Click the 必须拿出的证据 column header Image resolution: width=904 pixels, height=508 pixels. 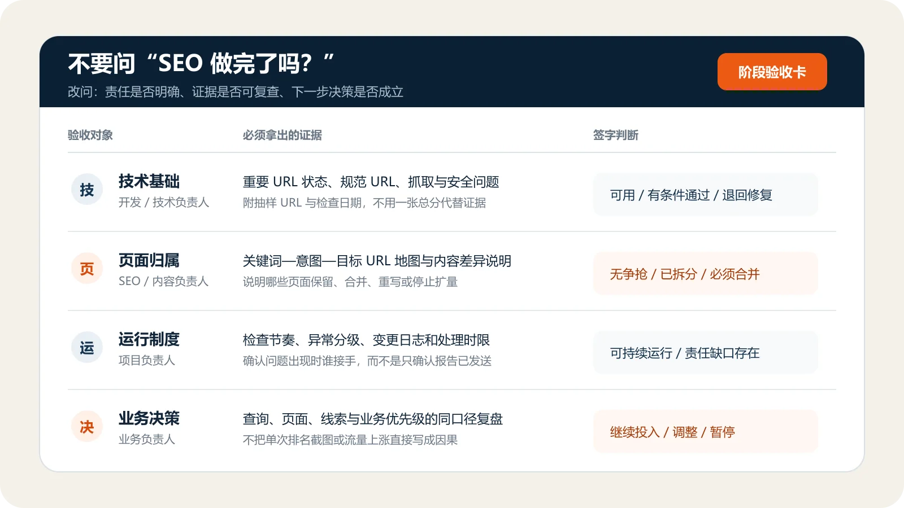click(x=282, y=135)
